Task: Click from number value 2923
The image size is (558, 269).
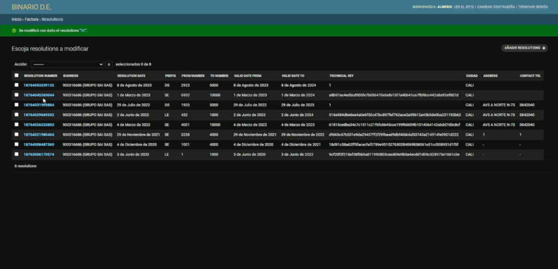Action: click(x=185, y=85)
